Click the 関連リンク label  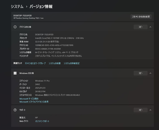tap(18, 63)
